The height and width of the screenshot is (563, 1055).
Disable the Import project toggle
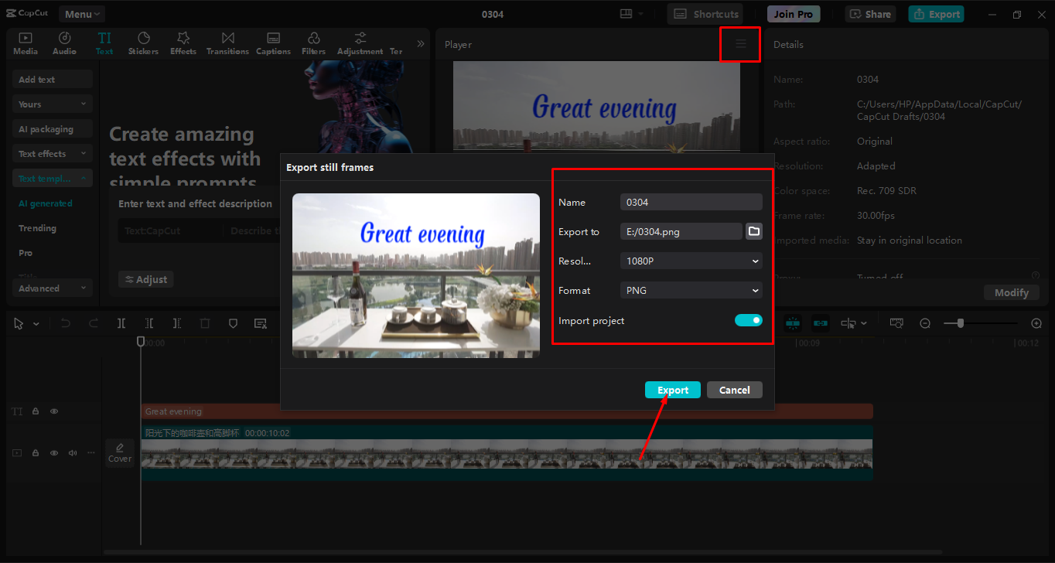[x=748, y=320]
